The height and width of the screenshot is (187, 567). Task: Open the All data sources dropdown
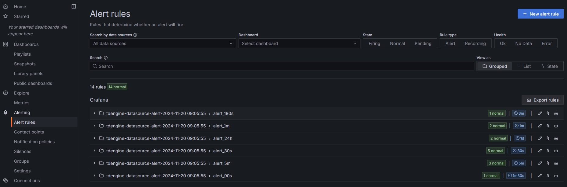click(163, 43)
